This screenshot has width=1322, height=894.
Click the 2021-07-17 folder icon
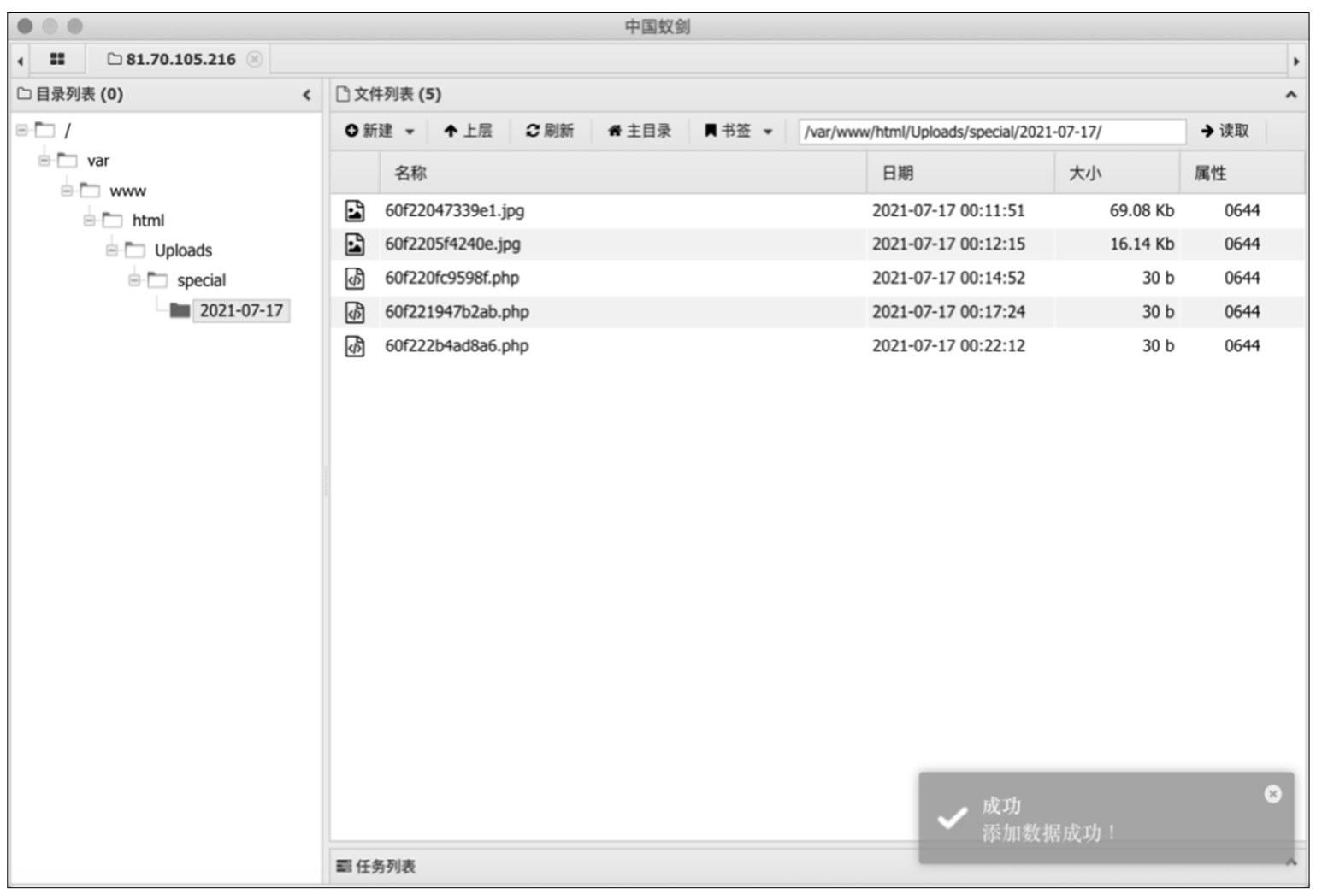pyautogui.click(x=180, y=309)
